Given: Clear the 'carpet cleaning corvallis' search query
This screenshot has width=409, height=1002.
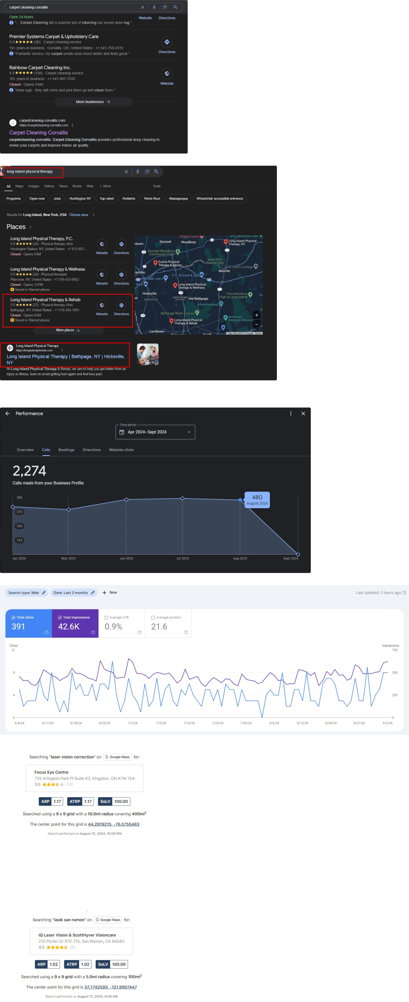Looking at the screenshot, I should click(143, 7).
